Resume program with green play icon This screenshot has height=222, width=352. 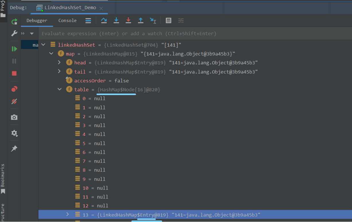coord(14,49)
